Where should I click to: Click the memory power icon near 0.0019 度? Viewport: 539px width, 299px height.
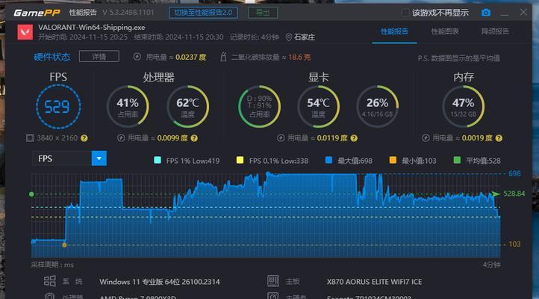pyautogui.click(x=426, y=138)
